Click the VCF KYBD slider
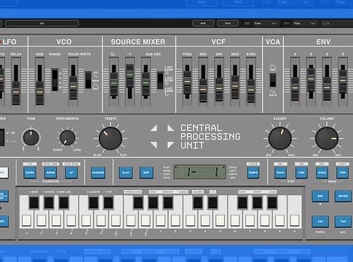The height and width of the screenshot is (262, 353). click(251, 90)
